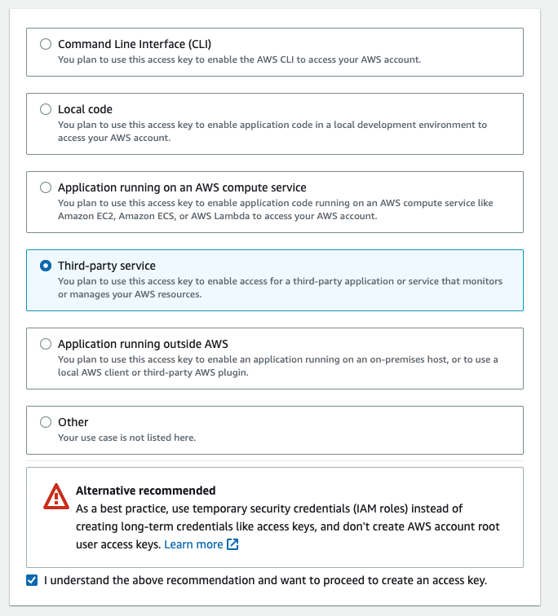Click the external link icon beside Learn more
This screenshot has height=616, width=558.
pos(232,544)
